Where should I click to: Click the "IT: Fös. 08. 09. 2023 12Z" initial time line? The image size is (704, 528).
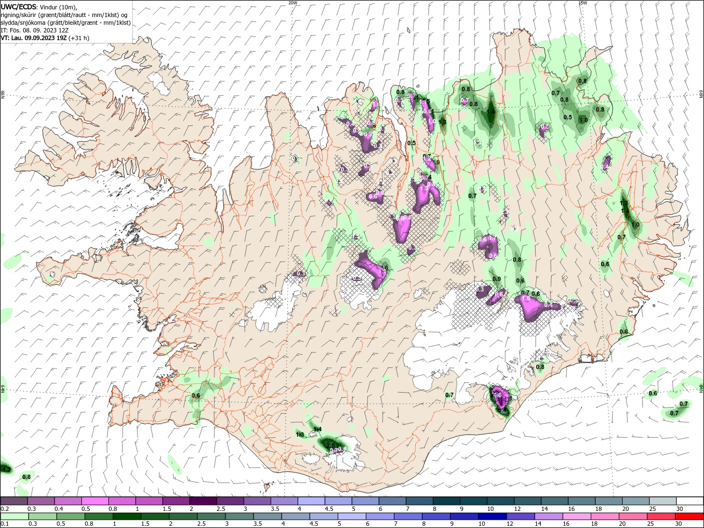pos(35,30)
